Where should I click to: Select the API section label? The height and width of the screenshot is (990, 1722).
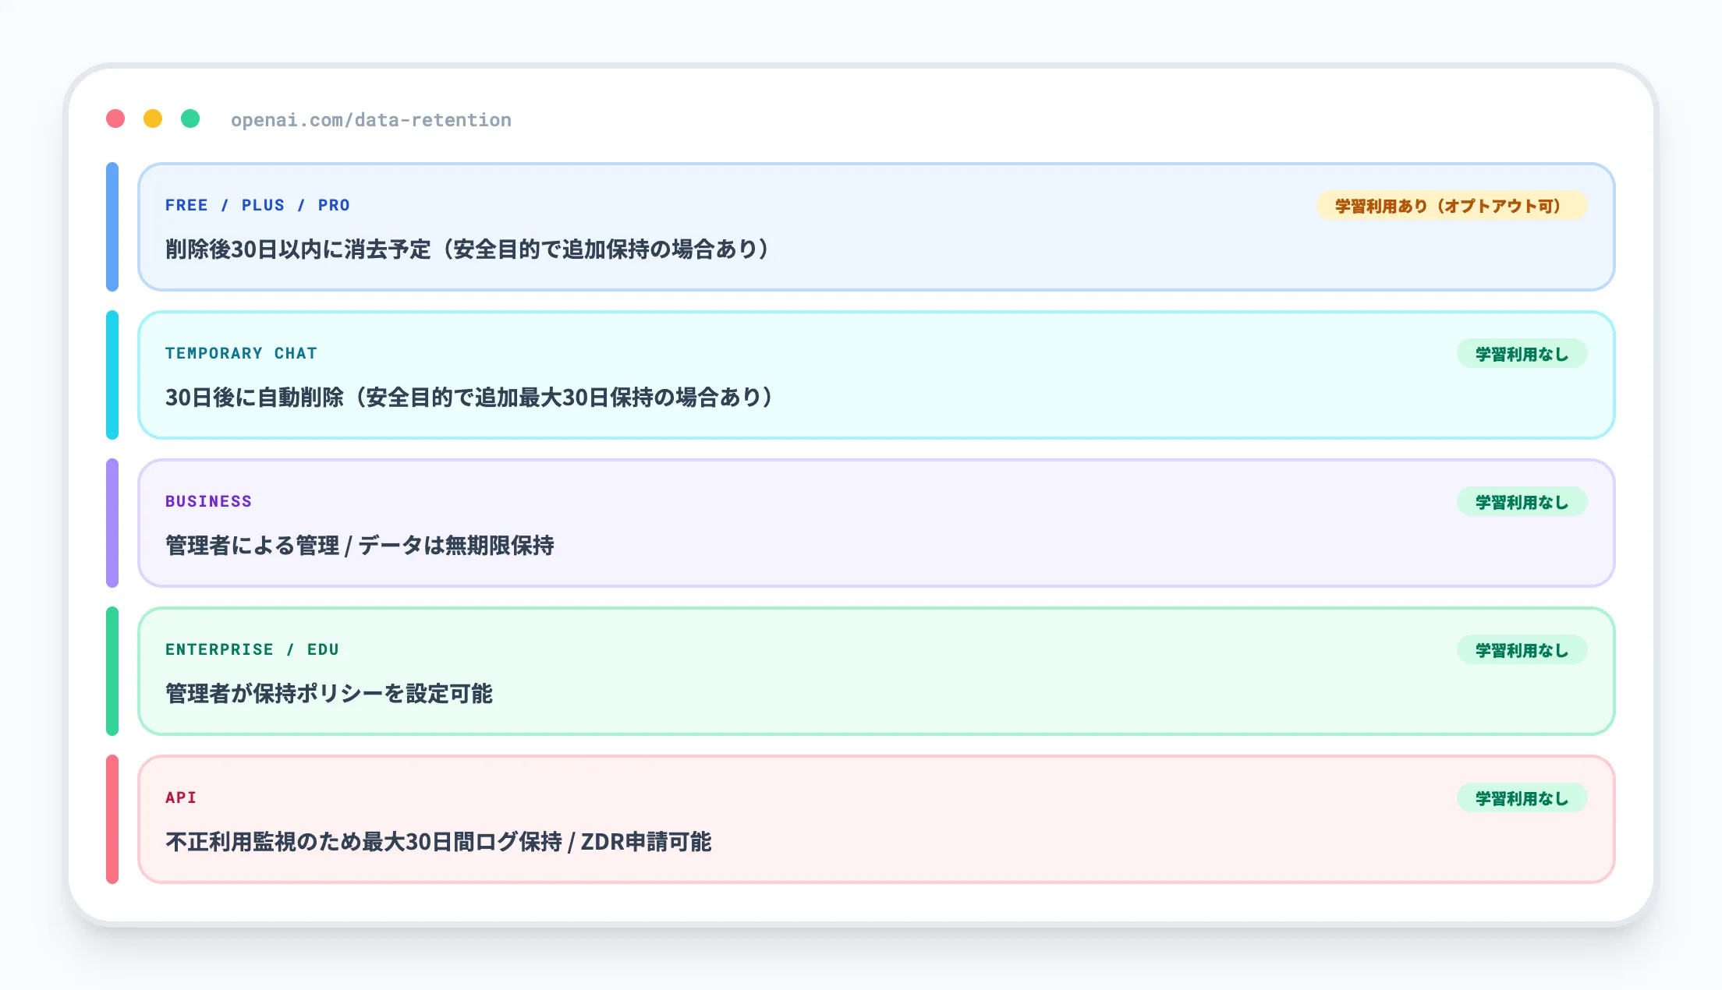click(x=179, y=797)
